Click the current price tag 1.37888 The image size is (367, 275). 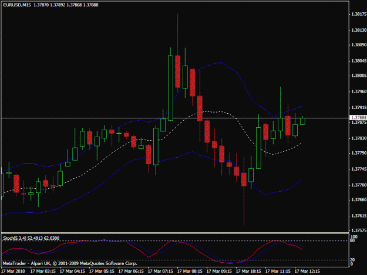[359, 117]
